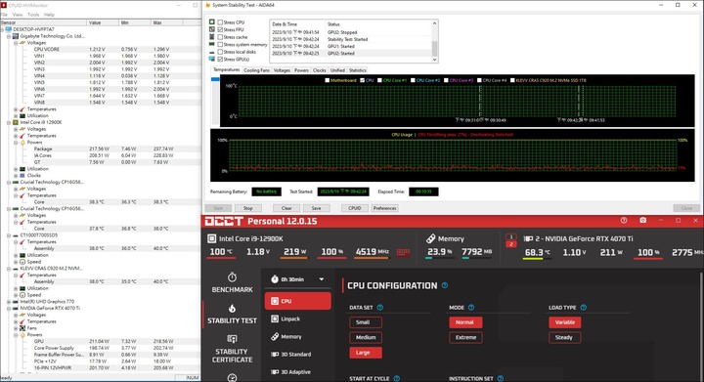Select the 3D Standard test icon
The width and height of the screenshot is (704, 382).
(275, 355)
